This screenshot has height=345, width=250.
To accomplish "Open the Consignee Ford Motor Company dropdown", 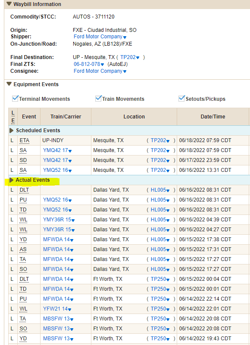I will 100,71.
